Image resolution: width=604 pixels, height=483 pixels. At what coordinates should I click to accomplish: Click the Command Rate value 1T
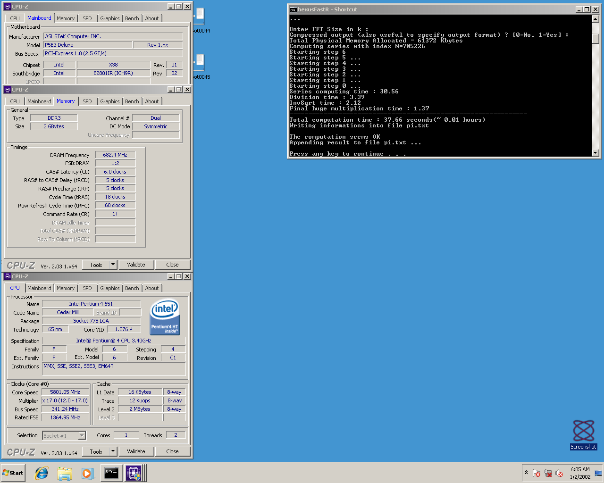(116, 214)
